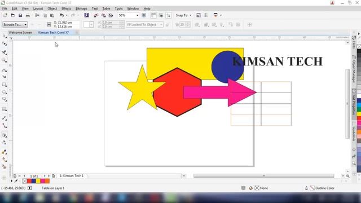Viewport: 361px width, 203px height.
Task: Open the Object Manager docker tab
Action: (354, 70)
